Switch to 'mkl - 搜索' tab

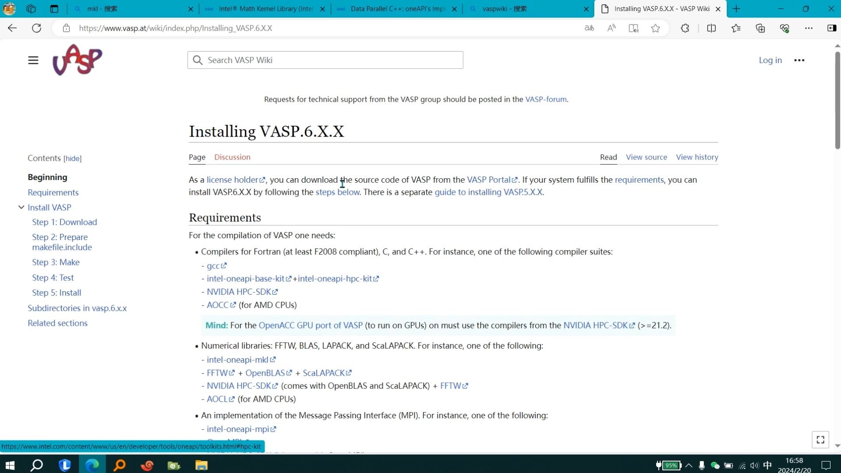tap(133, 9)
